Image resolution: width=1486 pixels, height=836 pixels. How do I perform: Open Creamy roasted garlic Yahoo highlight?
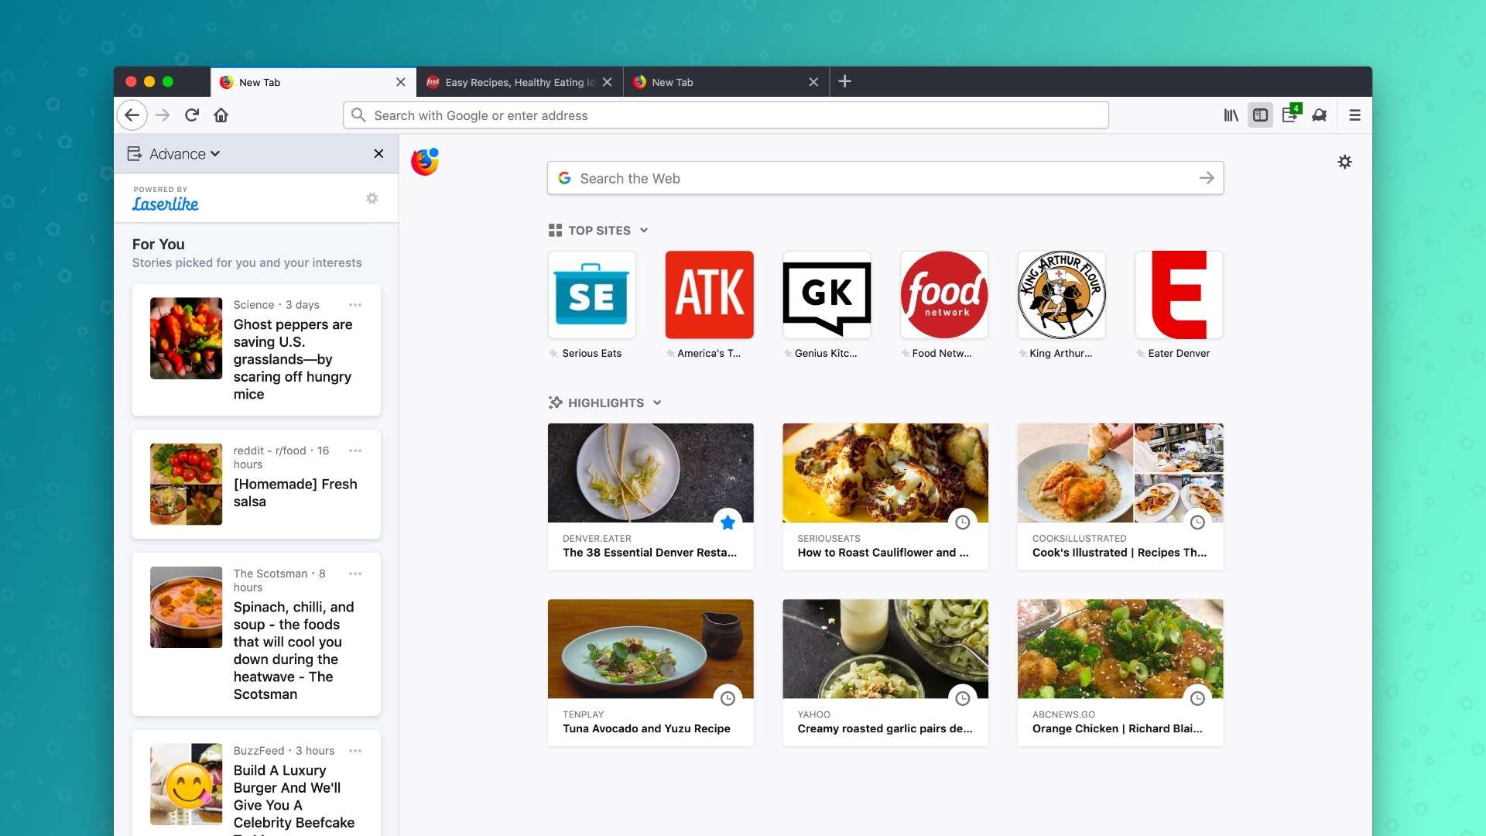(x=885, y=673)
